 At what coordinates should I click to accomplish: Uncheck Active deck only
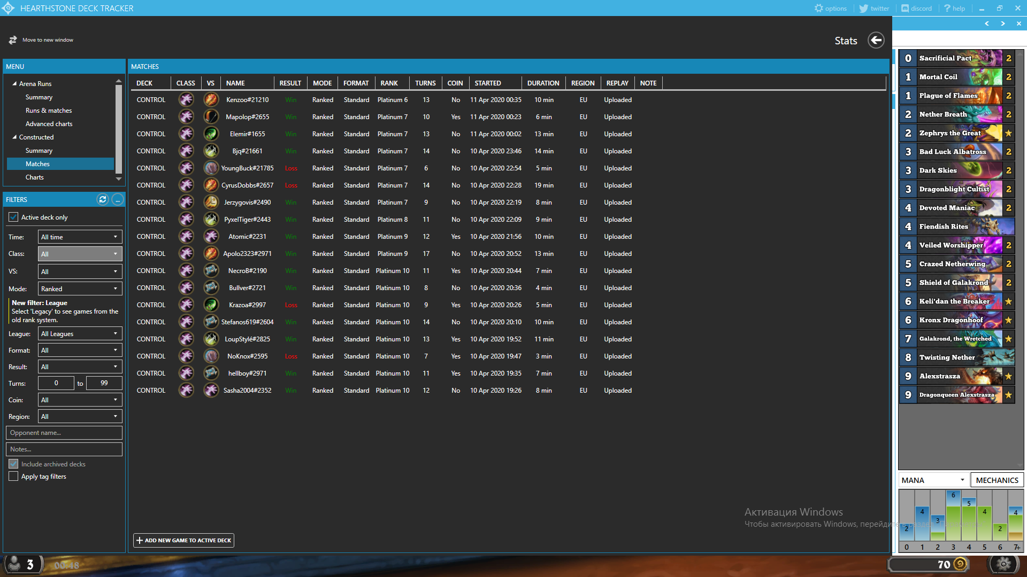[13, 217]
